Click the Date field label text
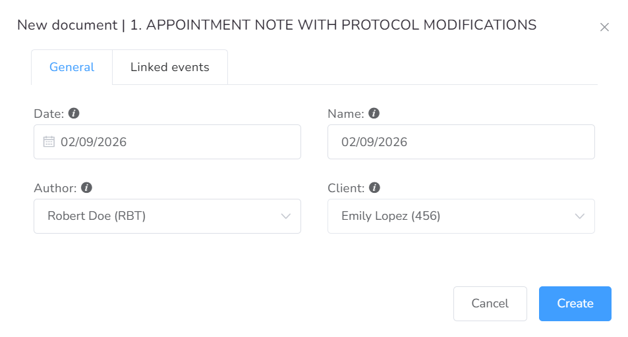 click(49, 114)
